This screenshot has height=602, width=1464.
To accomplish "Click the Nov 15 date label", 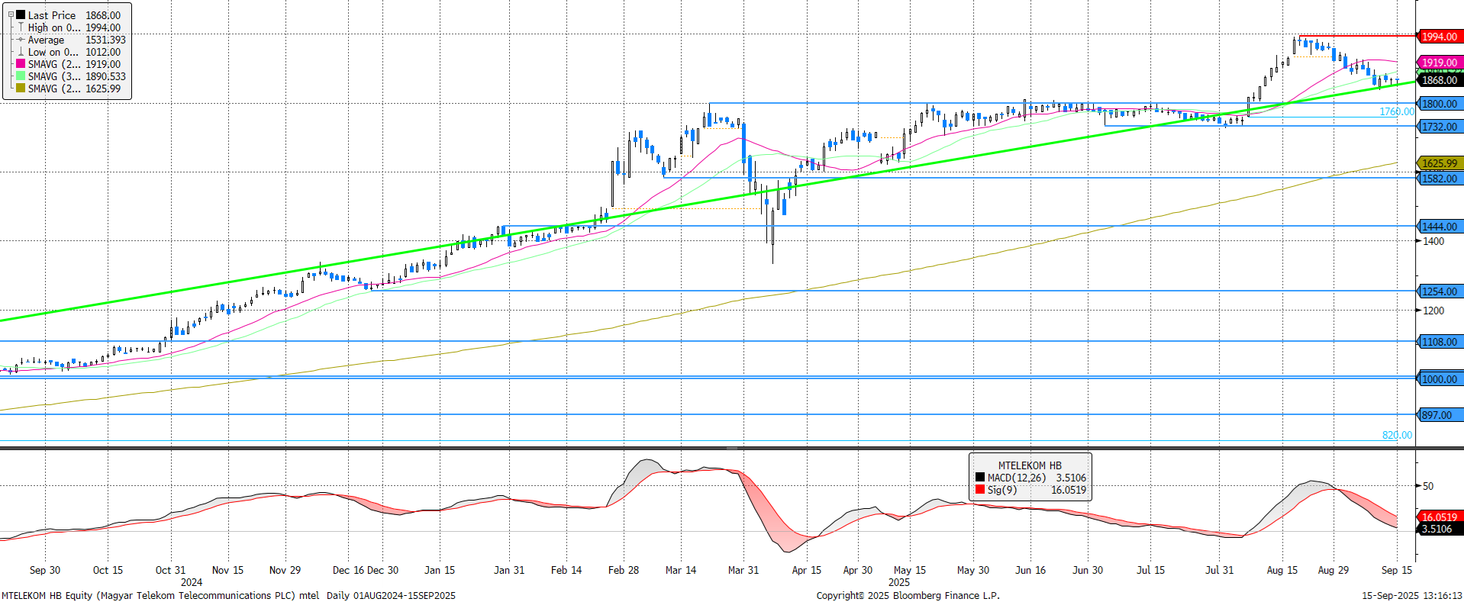I will pyautogui.click(x=227, y=570).
